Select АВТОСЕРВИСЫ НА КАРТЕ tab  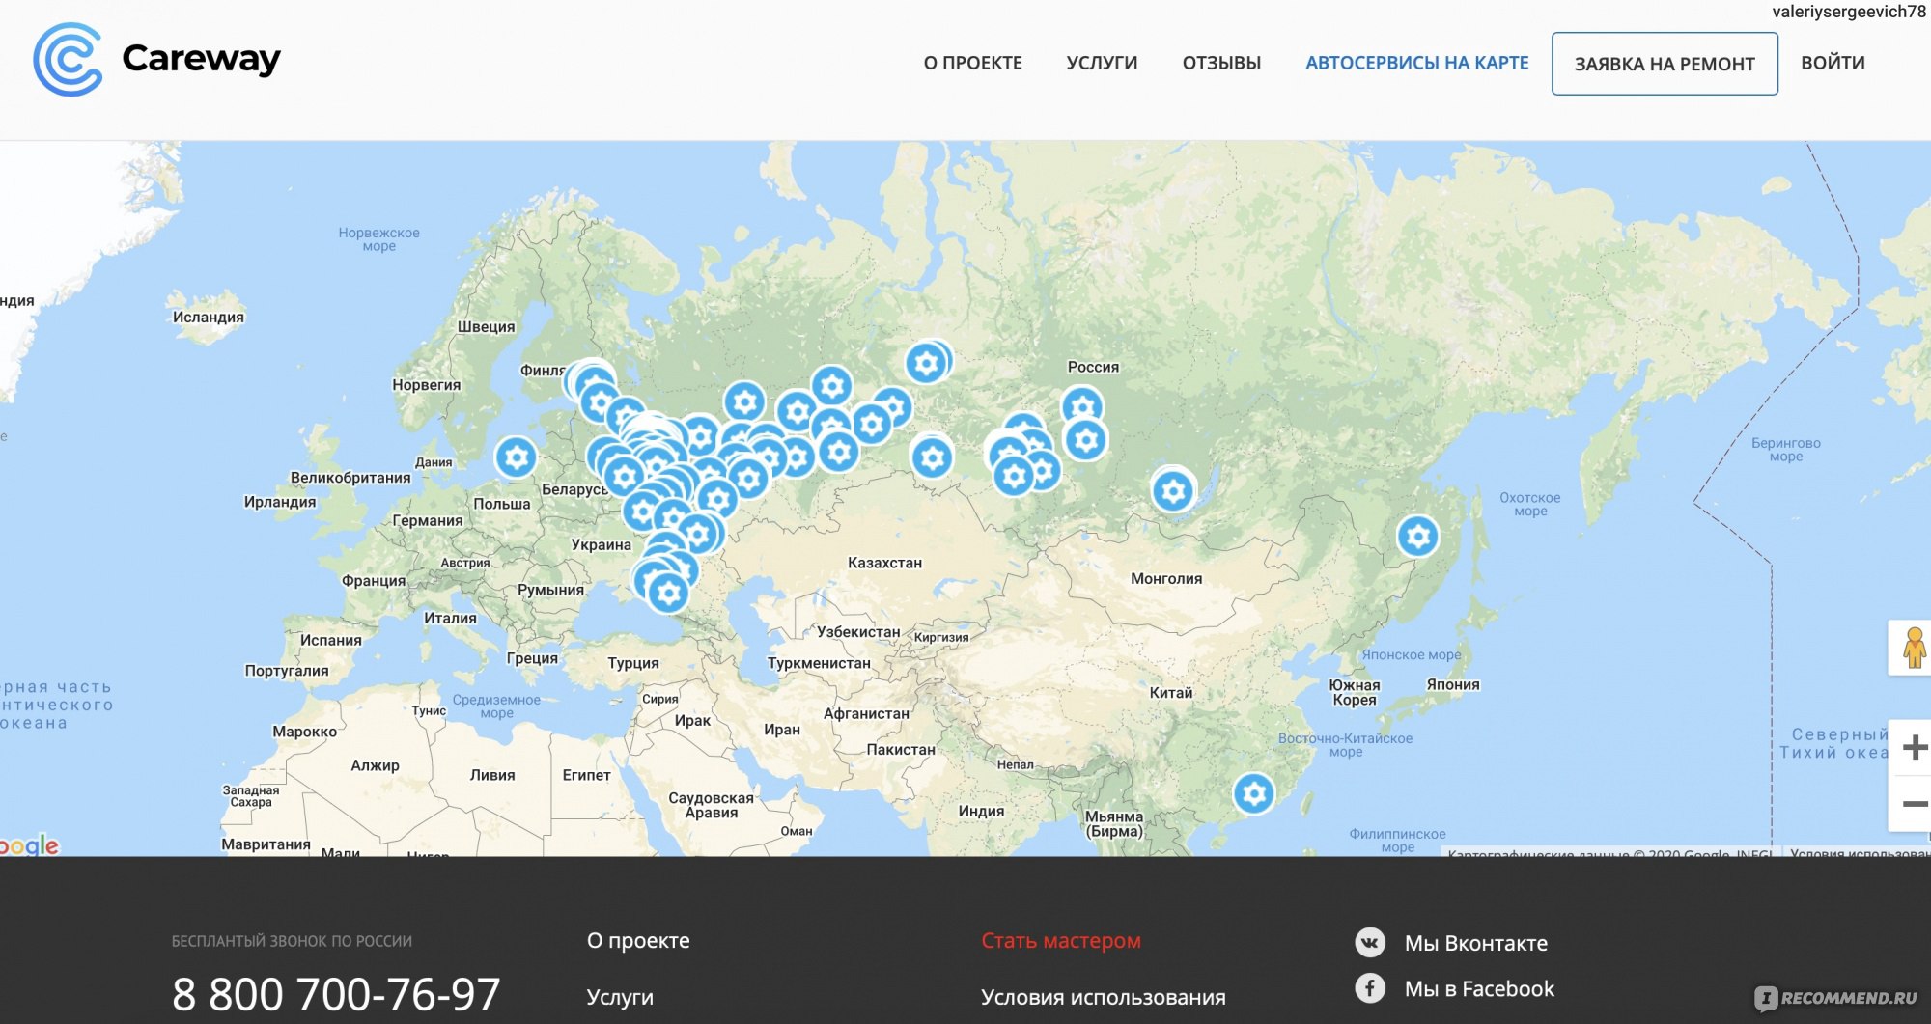pos(1416,63)
